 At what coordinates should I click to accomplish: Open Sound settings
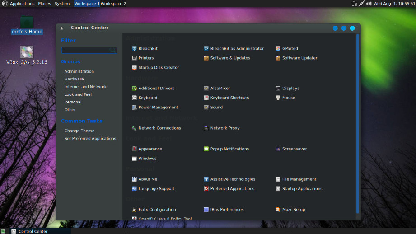[x=213, y=108]
